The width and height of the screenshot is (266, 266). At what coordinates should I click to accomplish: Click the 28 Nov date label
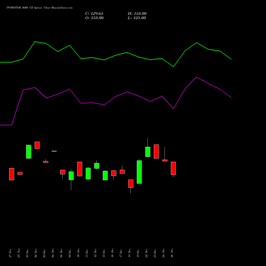[x=19, y=253]
